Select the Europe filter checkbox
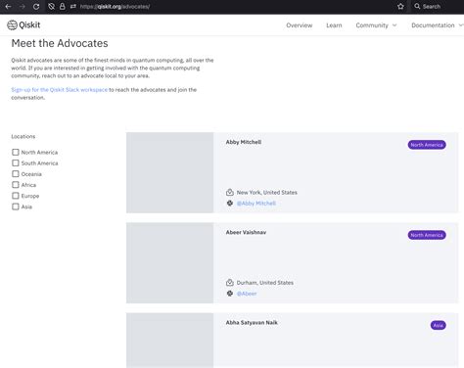 pos(16,196)
